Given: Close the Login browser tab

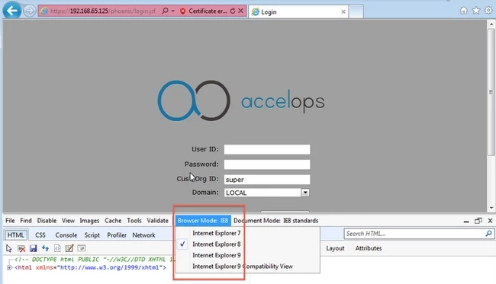Looking at the screenshot, I should pos(343,11).
